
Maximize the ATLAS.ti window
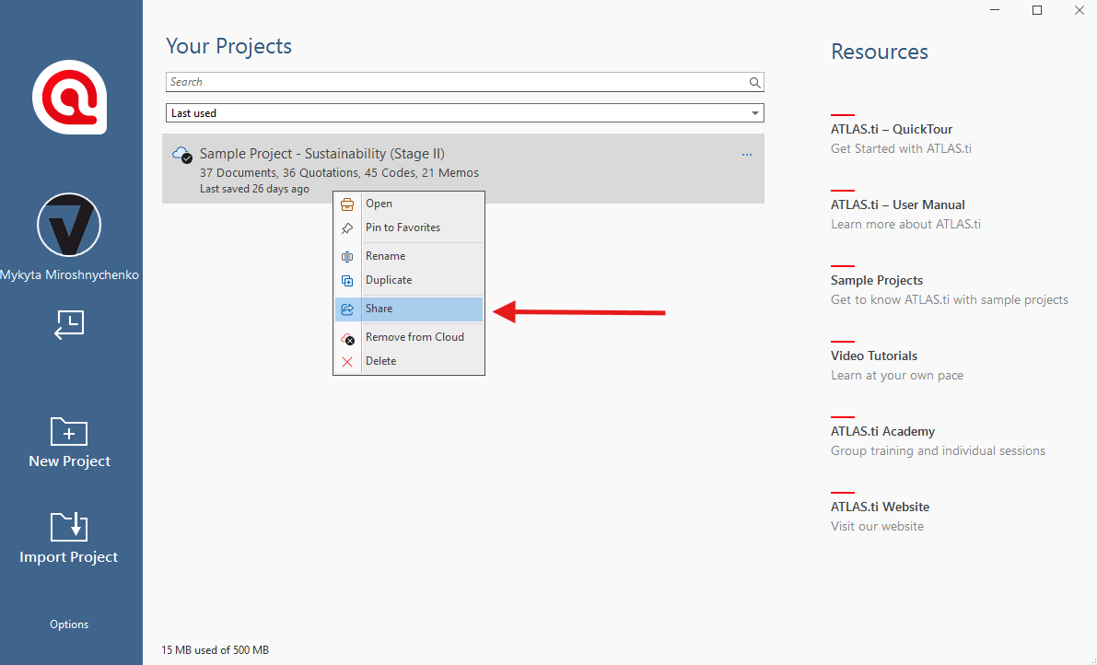[x=1037, y=10]
